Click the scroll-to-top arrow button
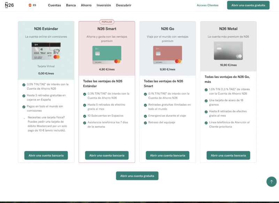The image size is (279, 203). click(x=271, y=182)
